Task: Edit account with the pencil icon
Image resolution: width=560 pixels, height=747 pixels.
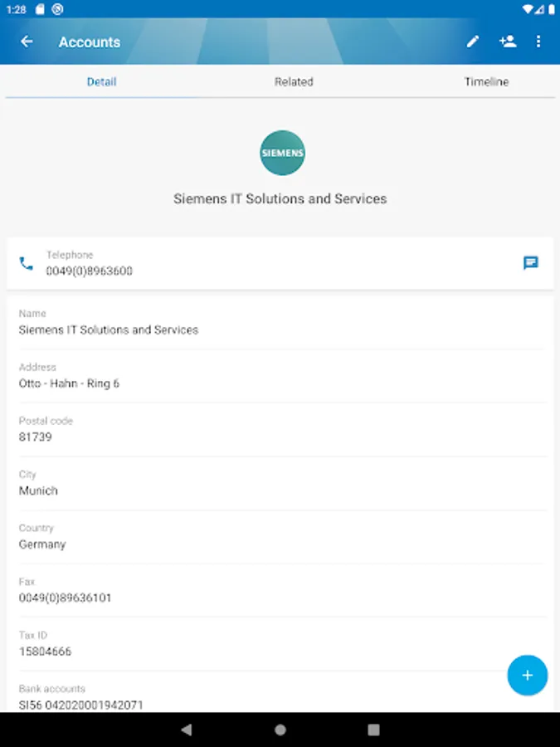Action: pyautogui.click(x=472, y=42)
